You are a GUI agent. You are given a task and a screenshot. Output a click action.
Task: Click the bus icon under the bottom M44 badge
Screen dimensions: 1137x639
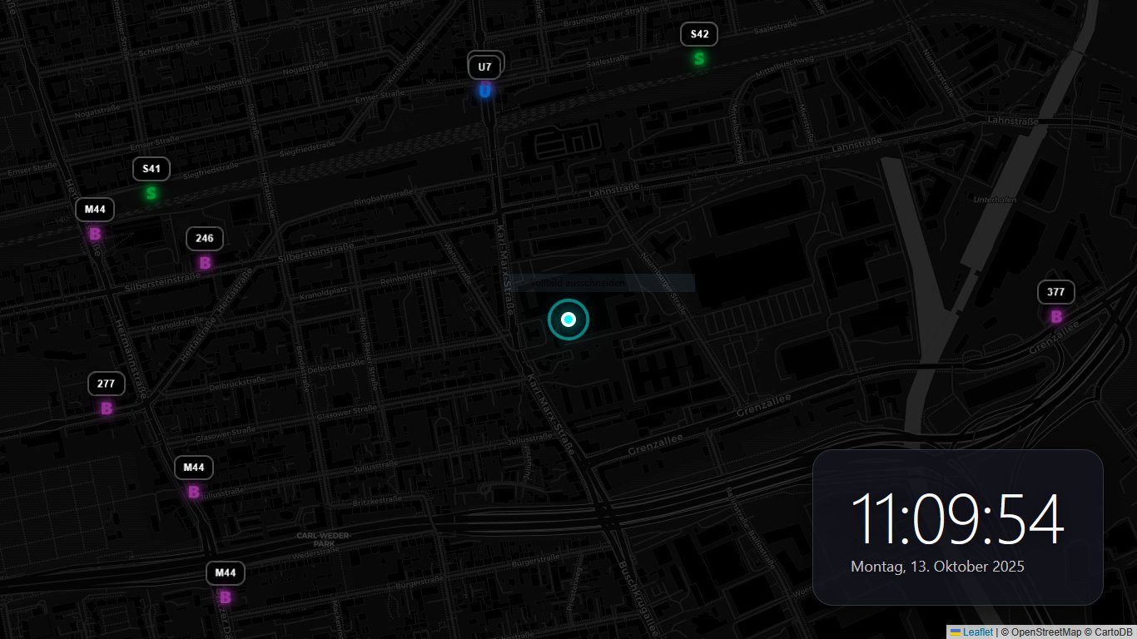[224, 597]
